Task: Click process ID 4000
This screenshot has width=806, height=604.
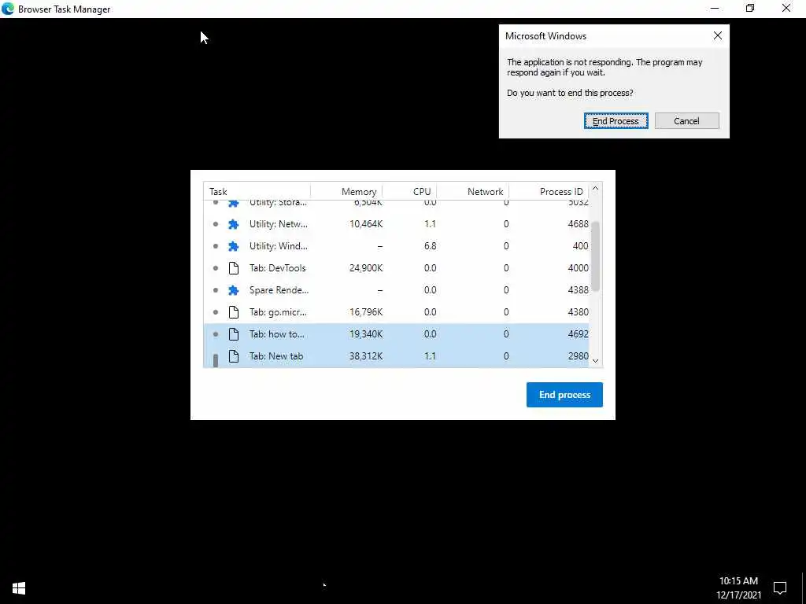Action: pyautogui.click(x=579, y=268)
